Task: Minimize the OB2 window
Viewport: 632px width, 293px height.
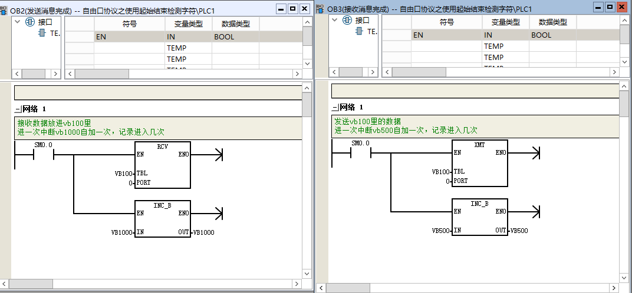Action: (x=281, y=8)
